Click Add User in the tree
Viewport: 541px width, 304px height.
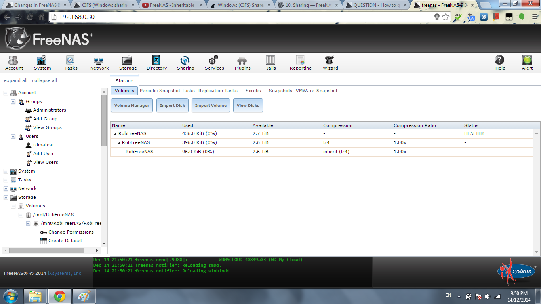tap(44, 154)
